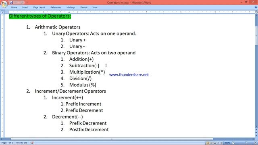Click the Select Browse Object button
The width and height of the screenshot is (258, 145).
[x=256, y=133]
